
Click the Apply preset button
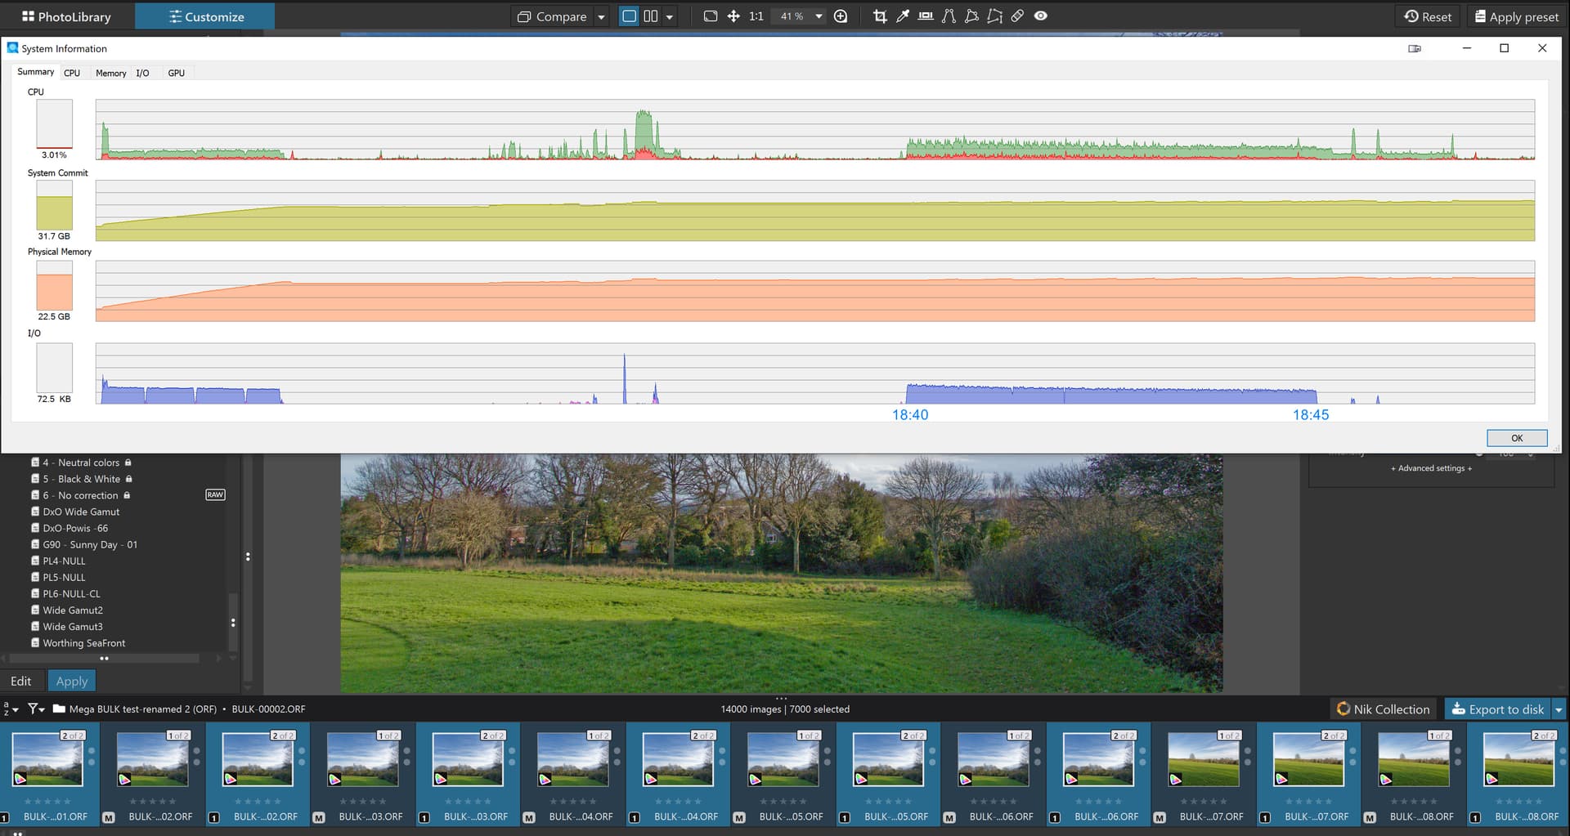(1516, 16)
